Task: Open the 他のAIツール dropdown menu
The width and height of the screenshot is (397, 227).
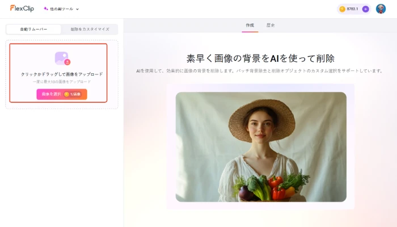Action: [61, 9]
